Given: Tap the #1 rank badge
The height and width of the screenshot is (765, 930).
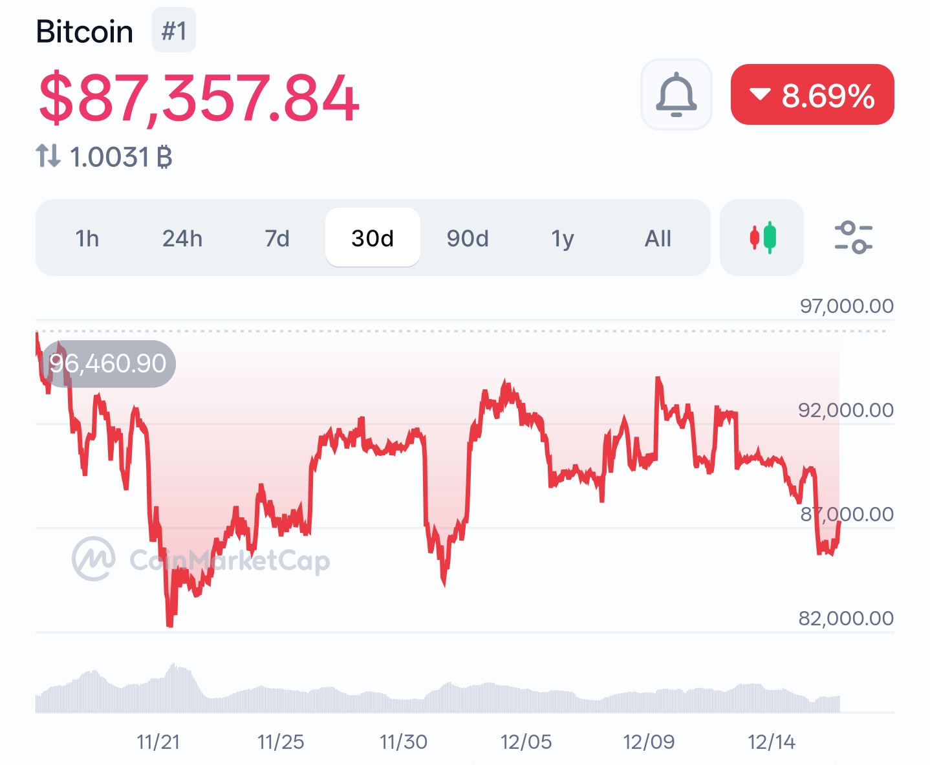Looking at the screenshot, I should click(x=173, y=30).
